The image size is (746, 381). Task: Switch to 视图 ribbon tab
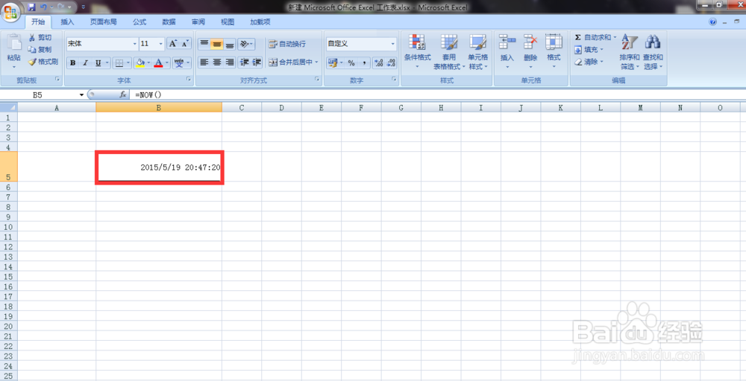[x=228, y=22]
